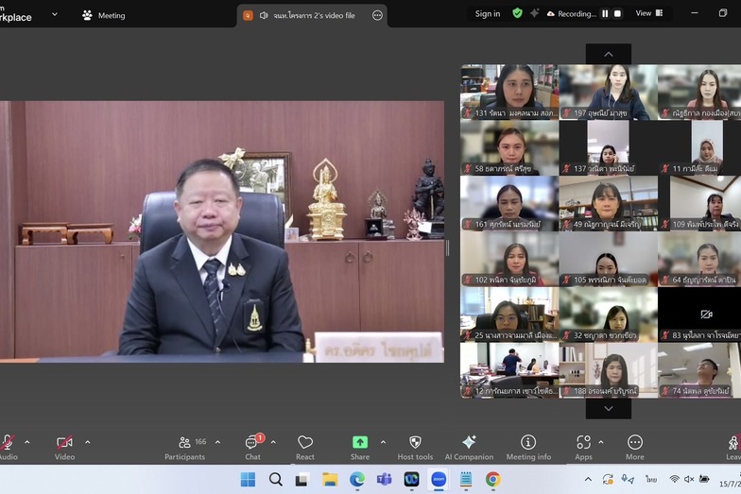
Task: Page participant gallery down
Action: coord(609,408)
